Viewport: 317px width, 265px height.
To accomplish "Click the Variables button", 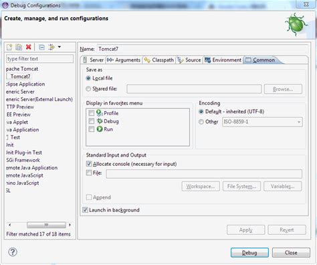I will 283,186.
